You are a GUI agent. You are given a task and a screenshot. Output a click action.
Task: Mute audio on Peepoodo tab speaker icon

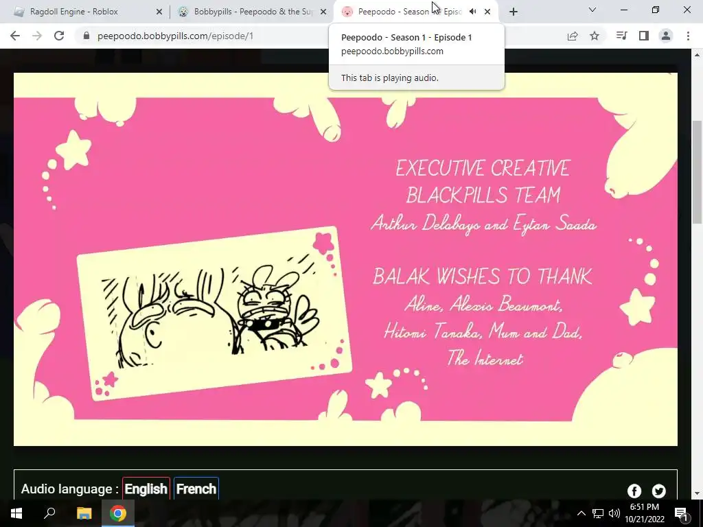pos(472,12)
